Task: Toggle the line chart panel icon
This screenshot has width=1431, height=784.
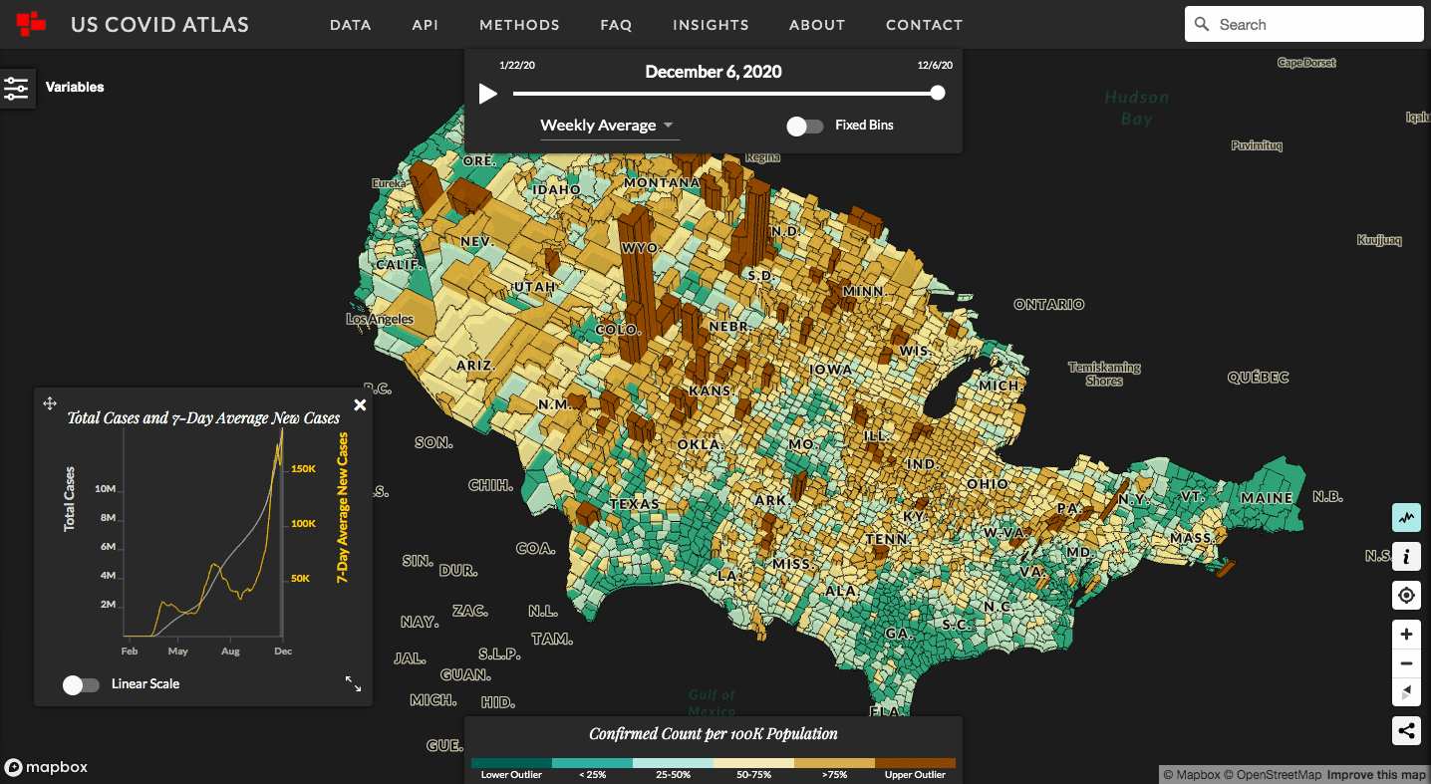Action: tap(1406, 518)
